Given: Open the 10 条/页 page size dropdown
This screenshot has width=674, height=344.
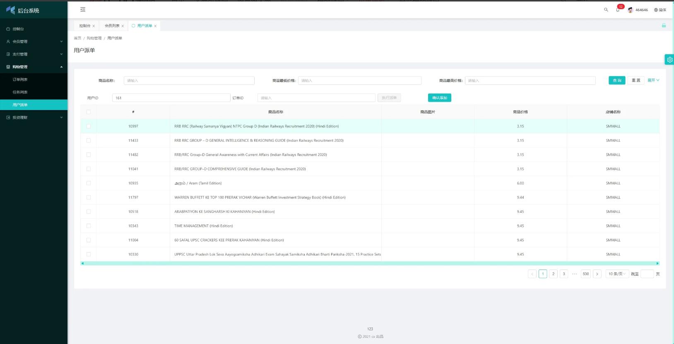Looking at the screenshot, I should coord(617,274).
